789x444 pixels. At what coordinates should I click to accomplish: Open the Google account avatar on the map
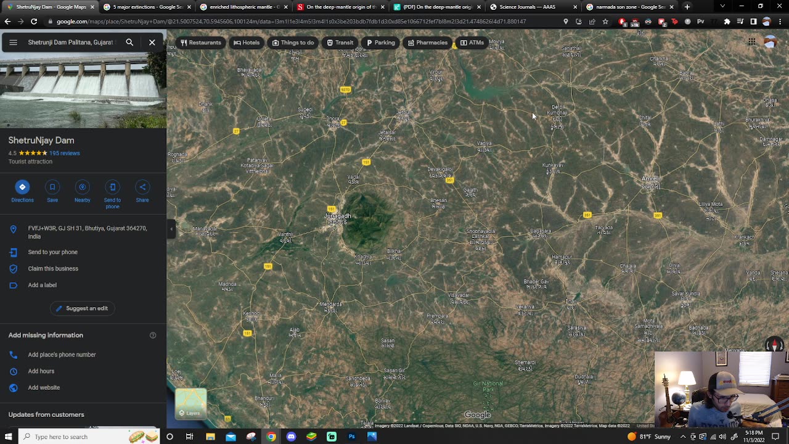tap(770, 42)
